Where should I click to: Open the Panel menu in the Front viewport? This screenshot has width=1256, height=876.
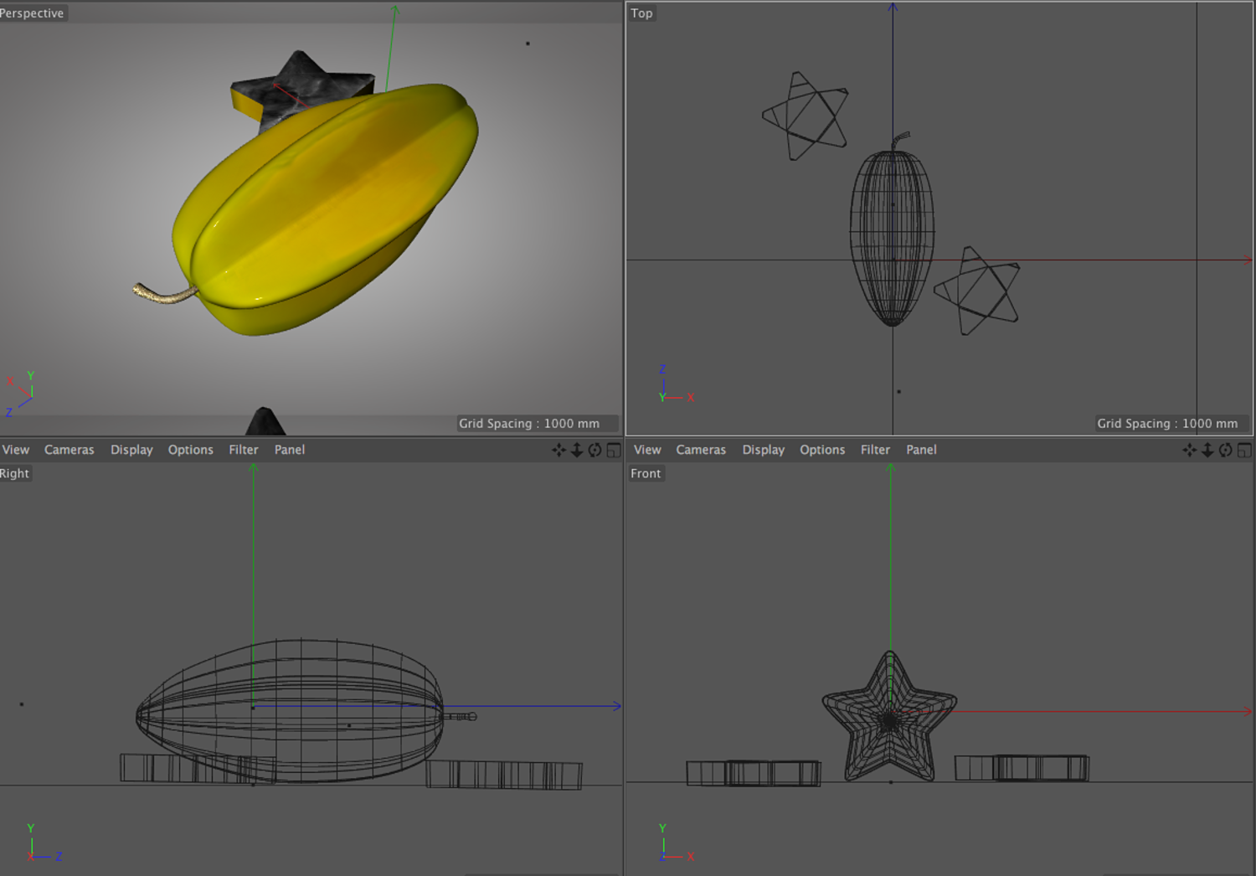921,450
